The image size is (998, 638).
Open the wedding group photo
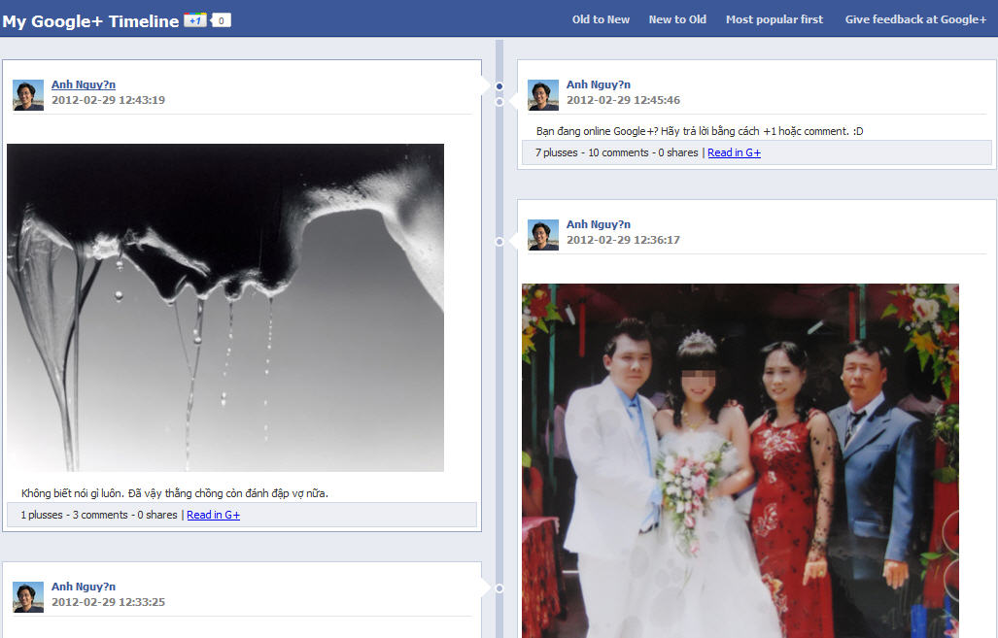tap(740, 460)
